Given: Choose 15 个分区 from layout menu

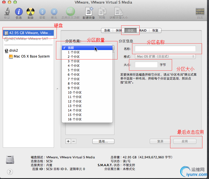Looking at the screenshot, I should [87, 115].
